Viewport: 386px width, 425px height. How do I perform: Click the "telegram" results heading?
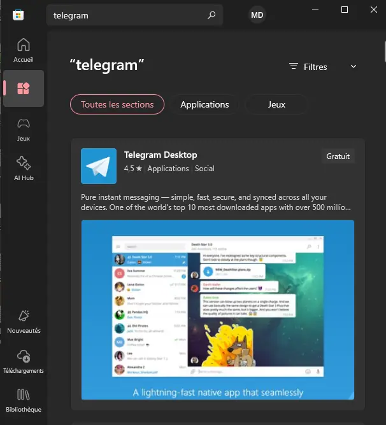click(x=107, y=66)
